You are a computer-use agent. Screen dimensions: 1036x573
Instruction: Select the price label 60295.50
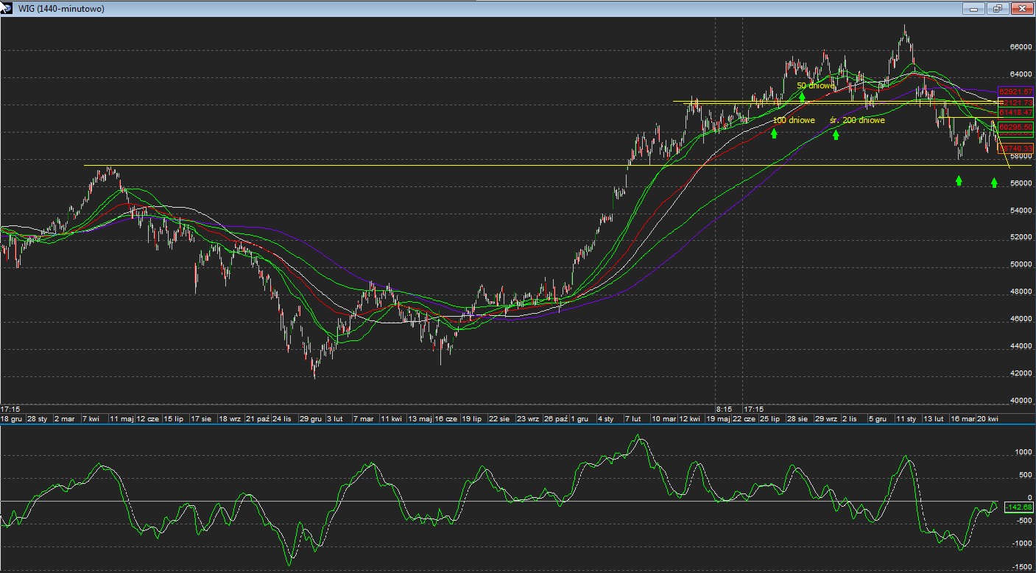[x=1016, y=127]
